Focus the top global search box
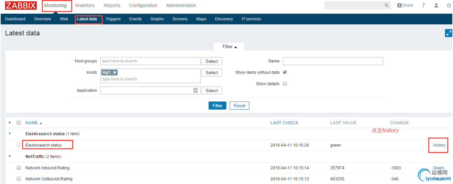The image size is (453, 184). (x=357, y=5)
